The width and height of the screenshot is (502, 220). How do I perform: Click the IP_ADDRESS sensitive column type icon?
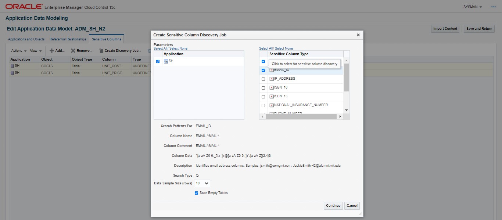coord(271,79)
